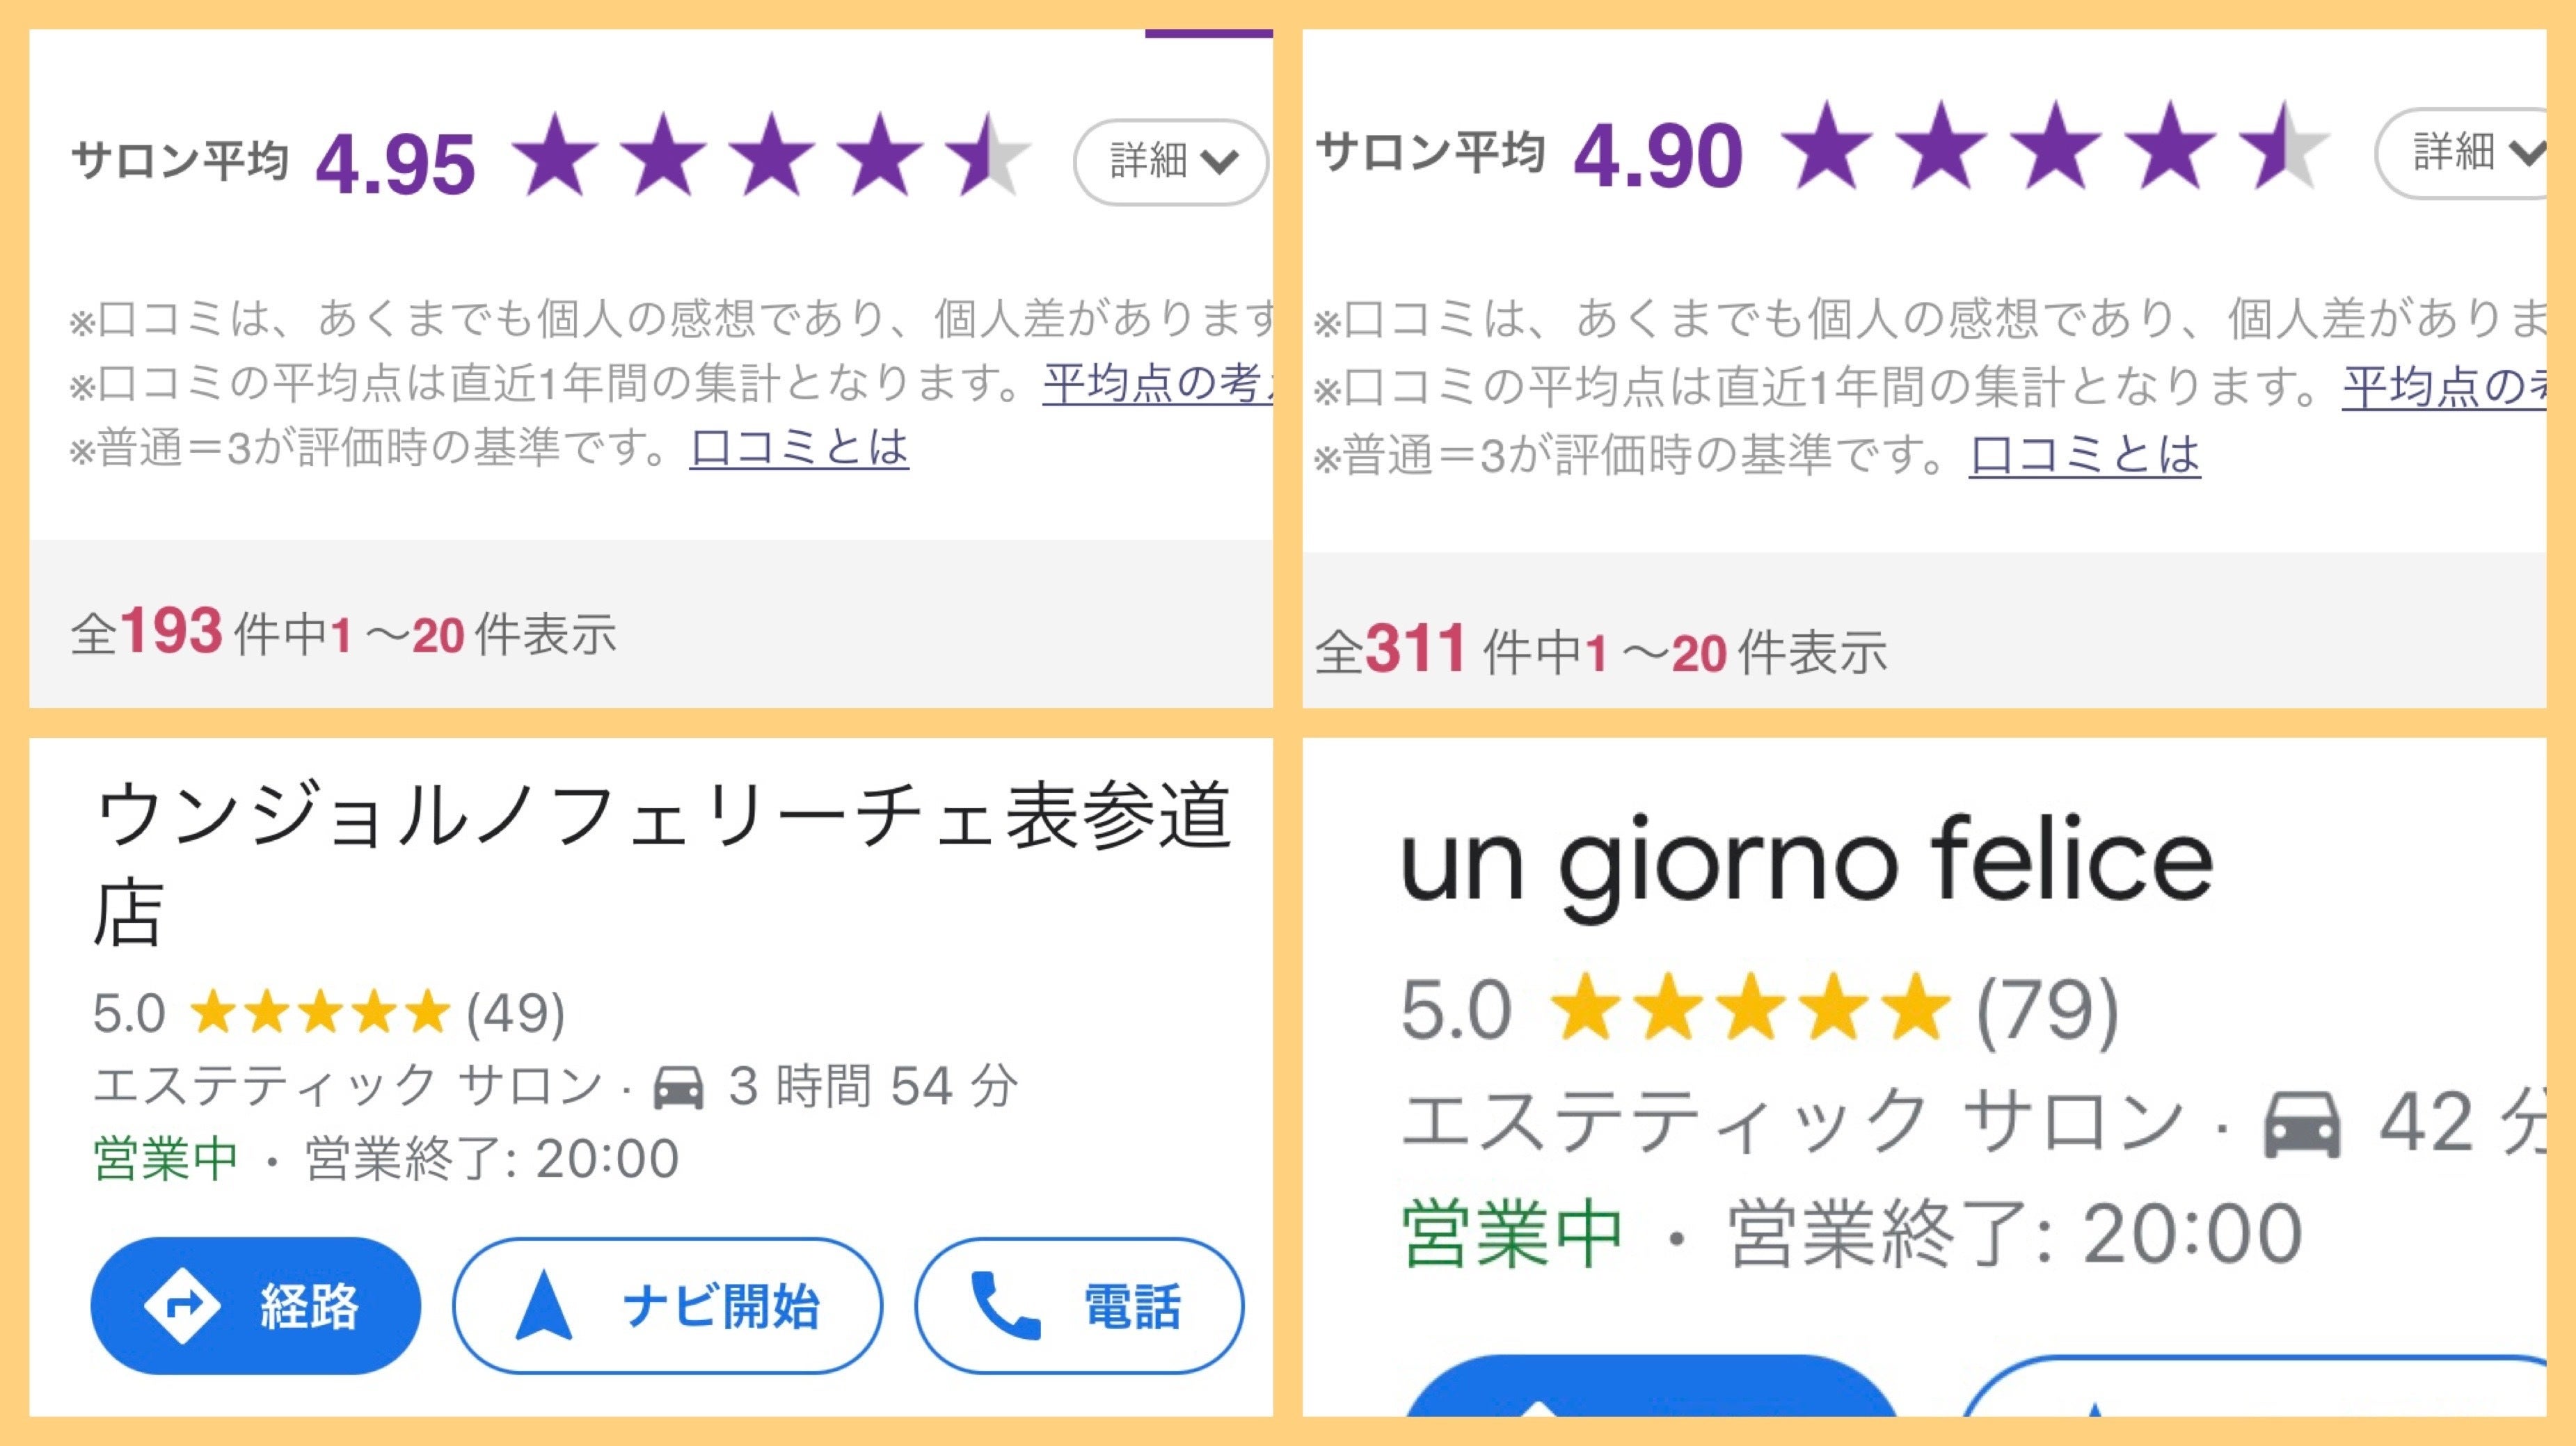Click the phone handset icon
The height and width of the screenshot is (1446, 2576).
pos(1005,1305)
